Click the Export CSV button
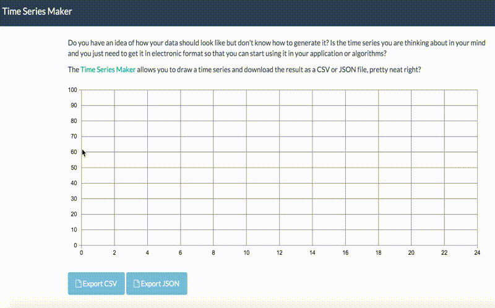The width and height of the screenshot is (495, 308). pyautogui.click(x=96, y=283)
